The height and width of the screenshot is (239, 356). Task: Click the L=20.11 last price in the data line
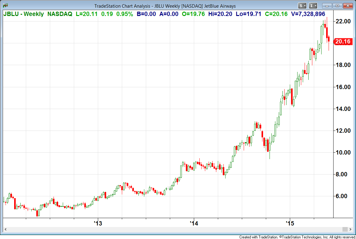coord(87,14)
